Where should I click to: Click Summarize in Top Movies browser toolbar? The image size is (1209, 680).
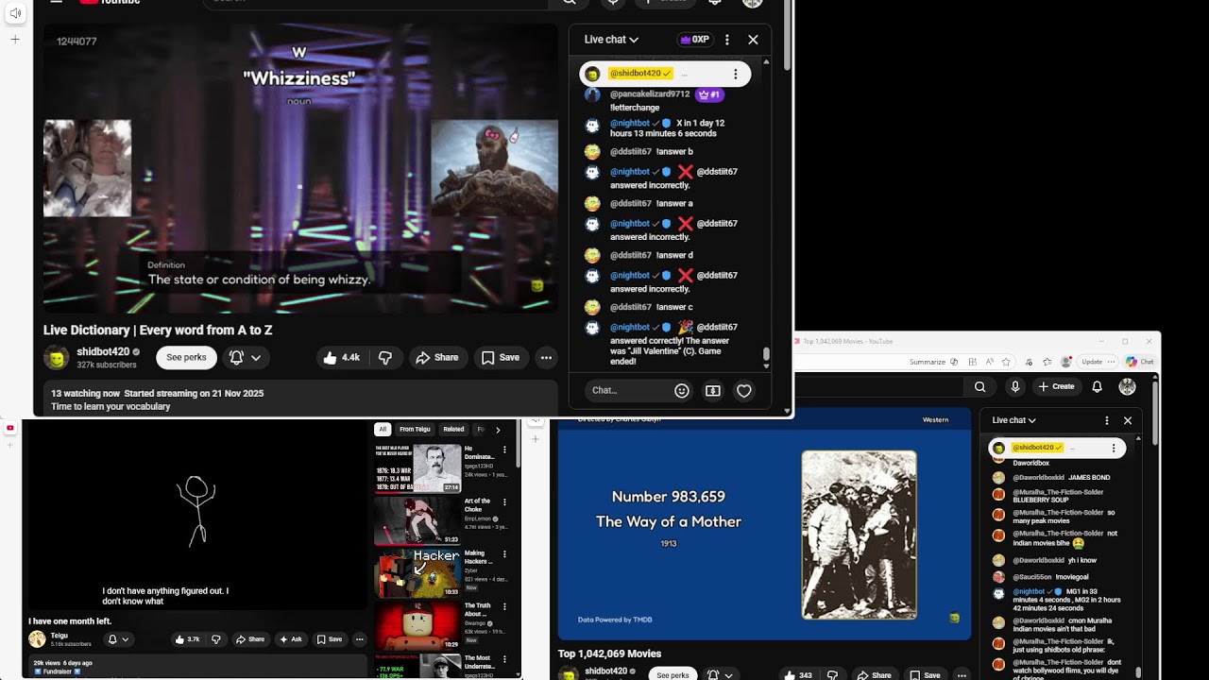click(932, 362)
